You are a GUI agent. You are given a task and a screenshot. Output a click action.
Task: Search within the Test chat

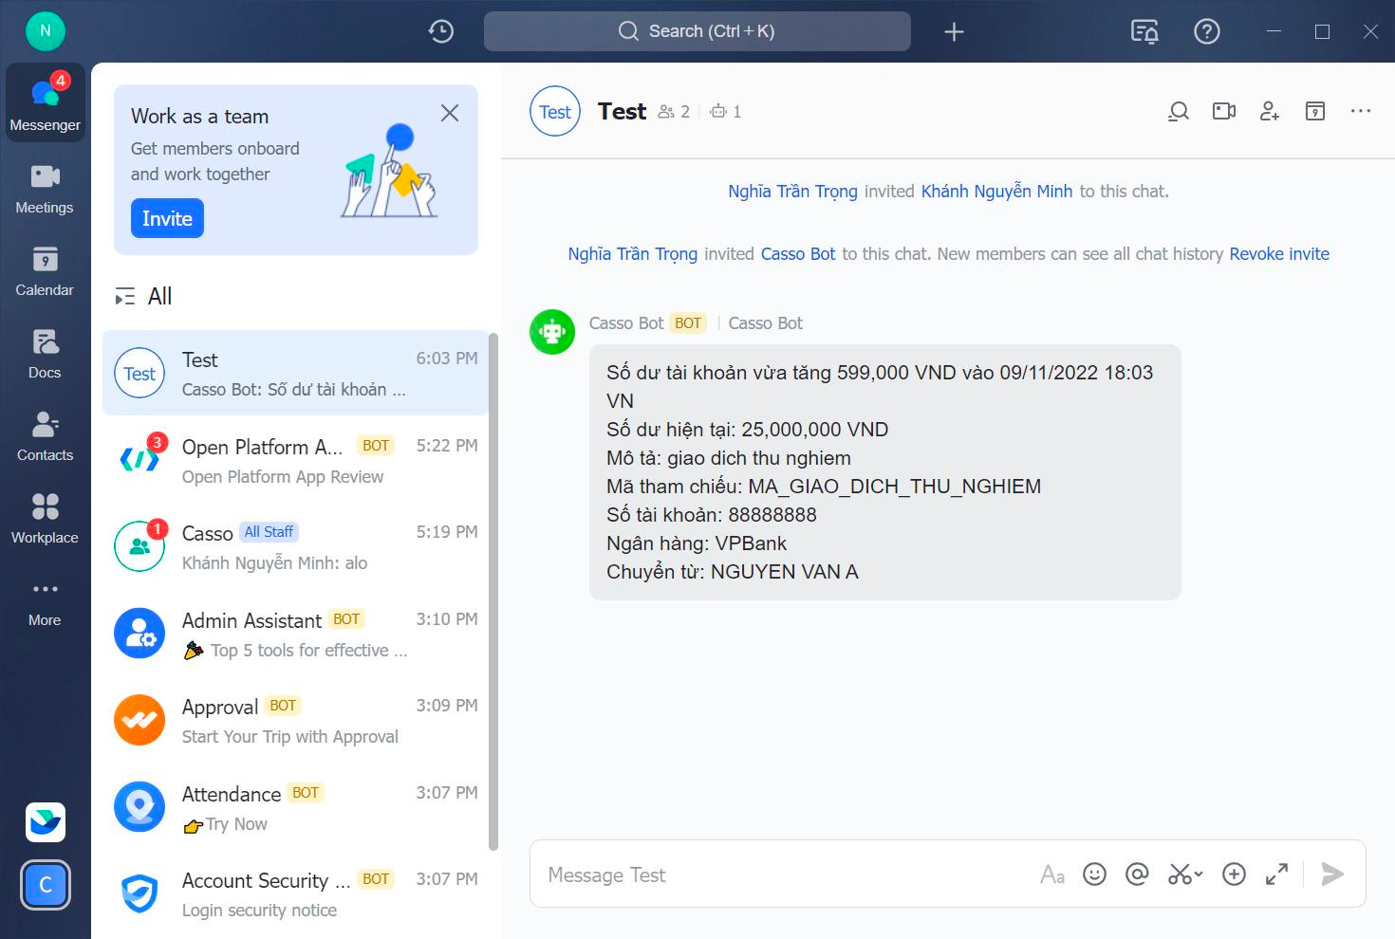click(1179, 112)
